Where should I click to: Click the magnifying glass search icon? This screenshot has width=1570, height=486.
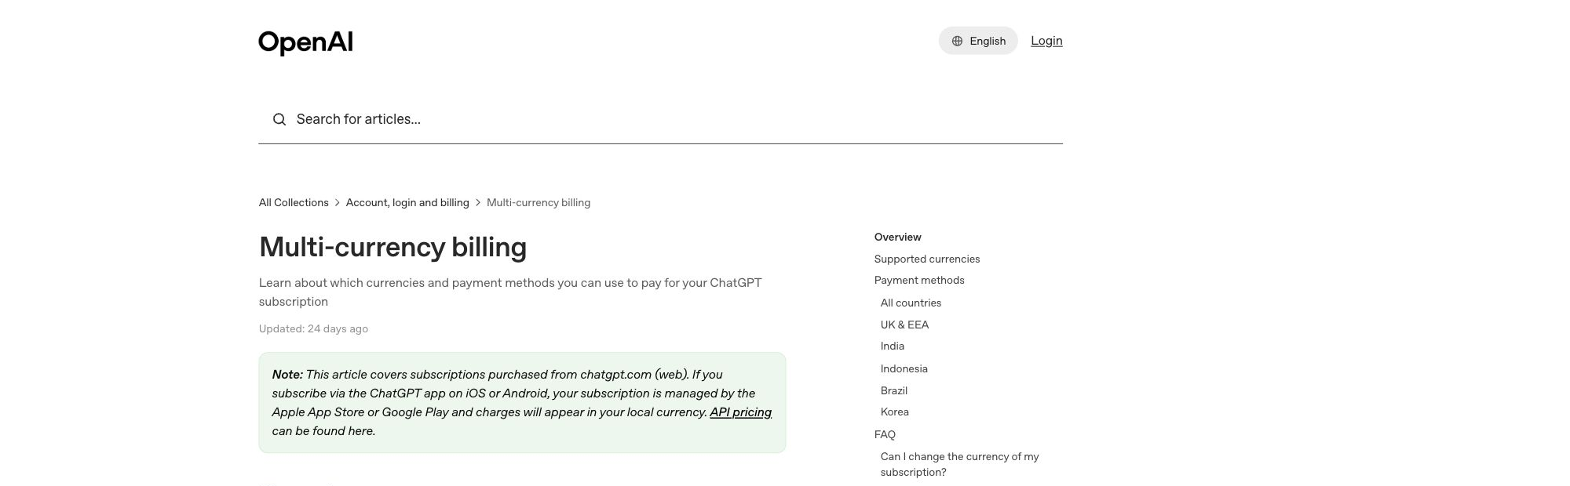(279, 119)
